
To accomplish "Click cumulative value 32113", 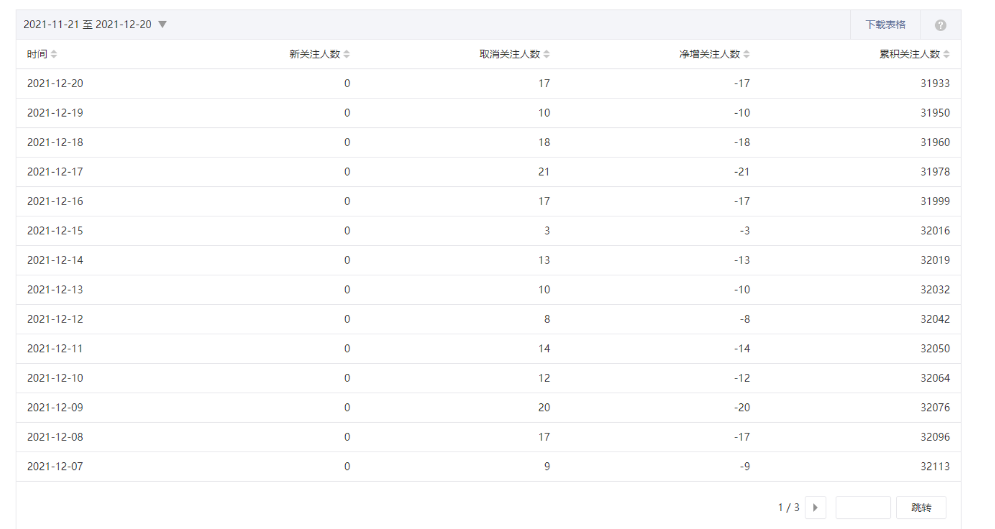I will [935, 467].
